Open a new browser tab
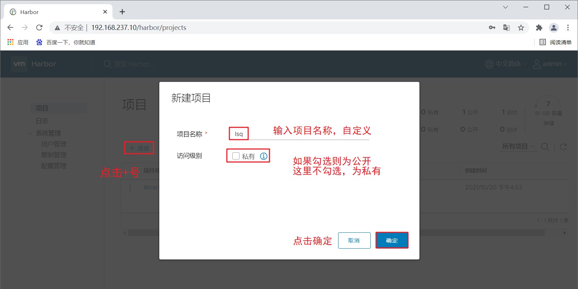The height and width of the screenshot is (289, 578). coord(122,12)
